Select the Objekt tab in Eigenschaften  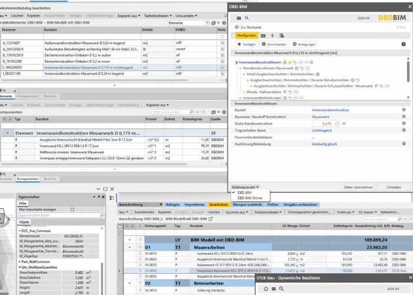click(24, 222)
